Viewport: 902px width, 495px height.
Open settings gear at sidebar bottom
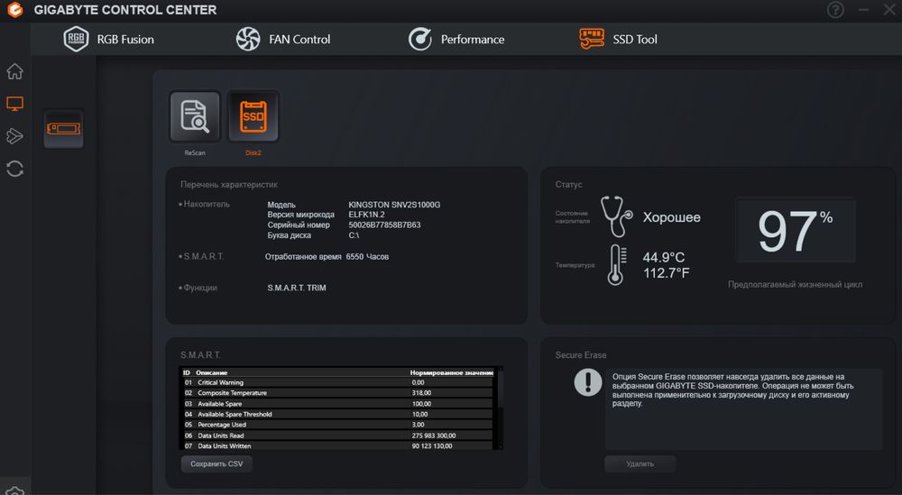pos(15,490)
